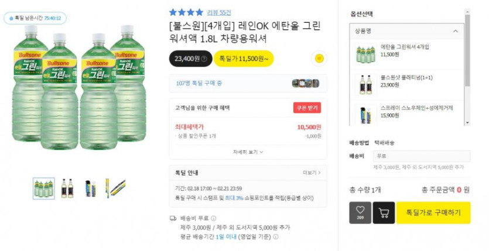Click the info icon after 영업일 기준
This screenshot has width=489, height=251.
click(275, 237)
